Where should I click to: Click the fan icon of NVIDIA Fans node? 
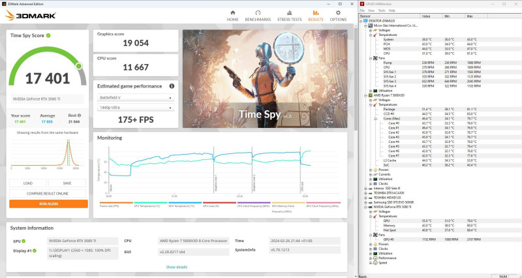coord(375,235)
